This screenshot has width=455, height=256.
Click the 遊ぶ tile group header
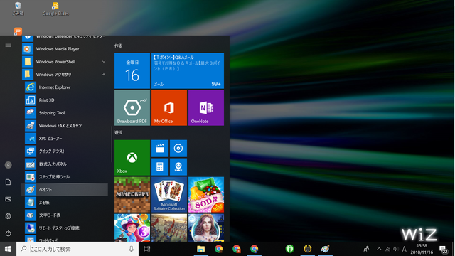[118, 132]
